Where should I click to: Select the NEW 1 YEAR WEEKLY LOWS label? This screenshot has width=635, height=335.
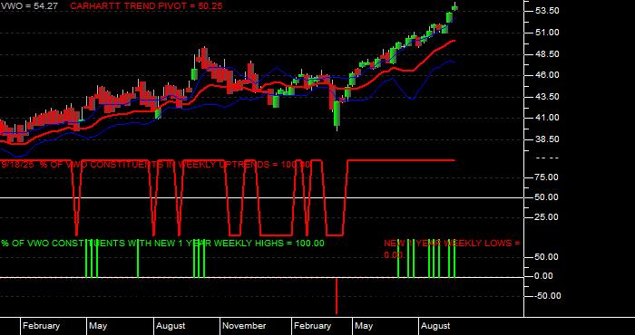pyautogui.click(x=452, y=249)
